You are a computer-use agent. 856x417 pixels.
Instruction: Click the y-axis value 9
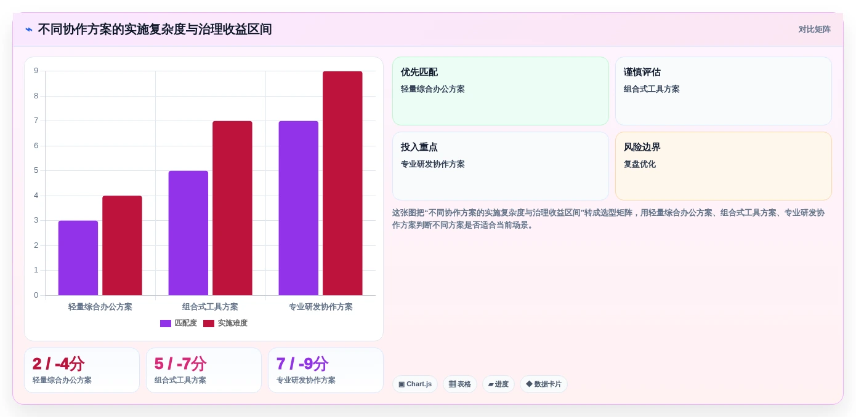(x=36, y=71)
